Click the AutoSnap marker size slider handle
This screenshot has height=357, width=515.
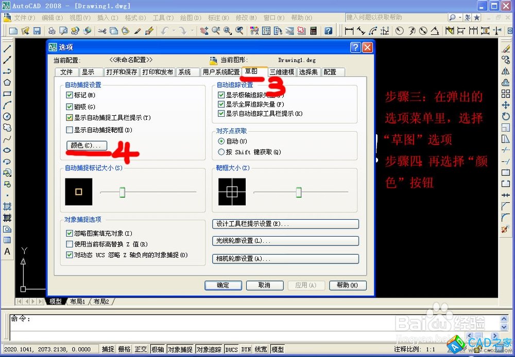pos(122,192)
